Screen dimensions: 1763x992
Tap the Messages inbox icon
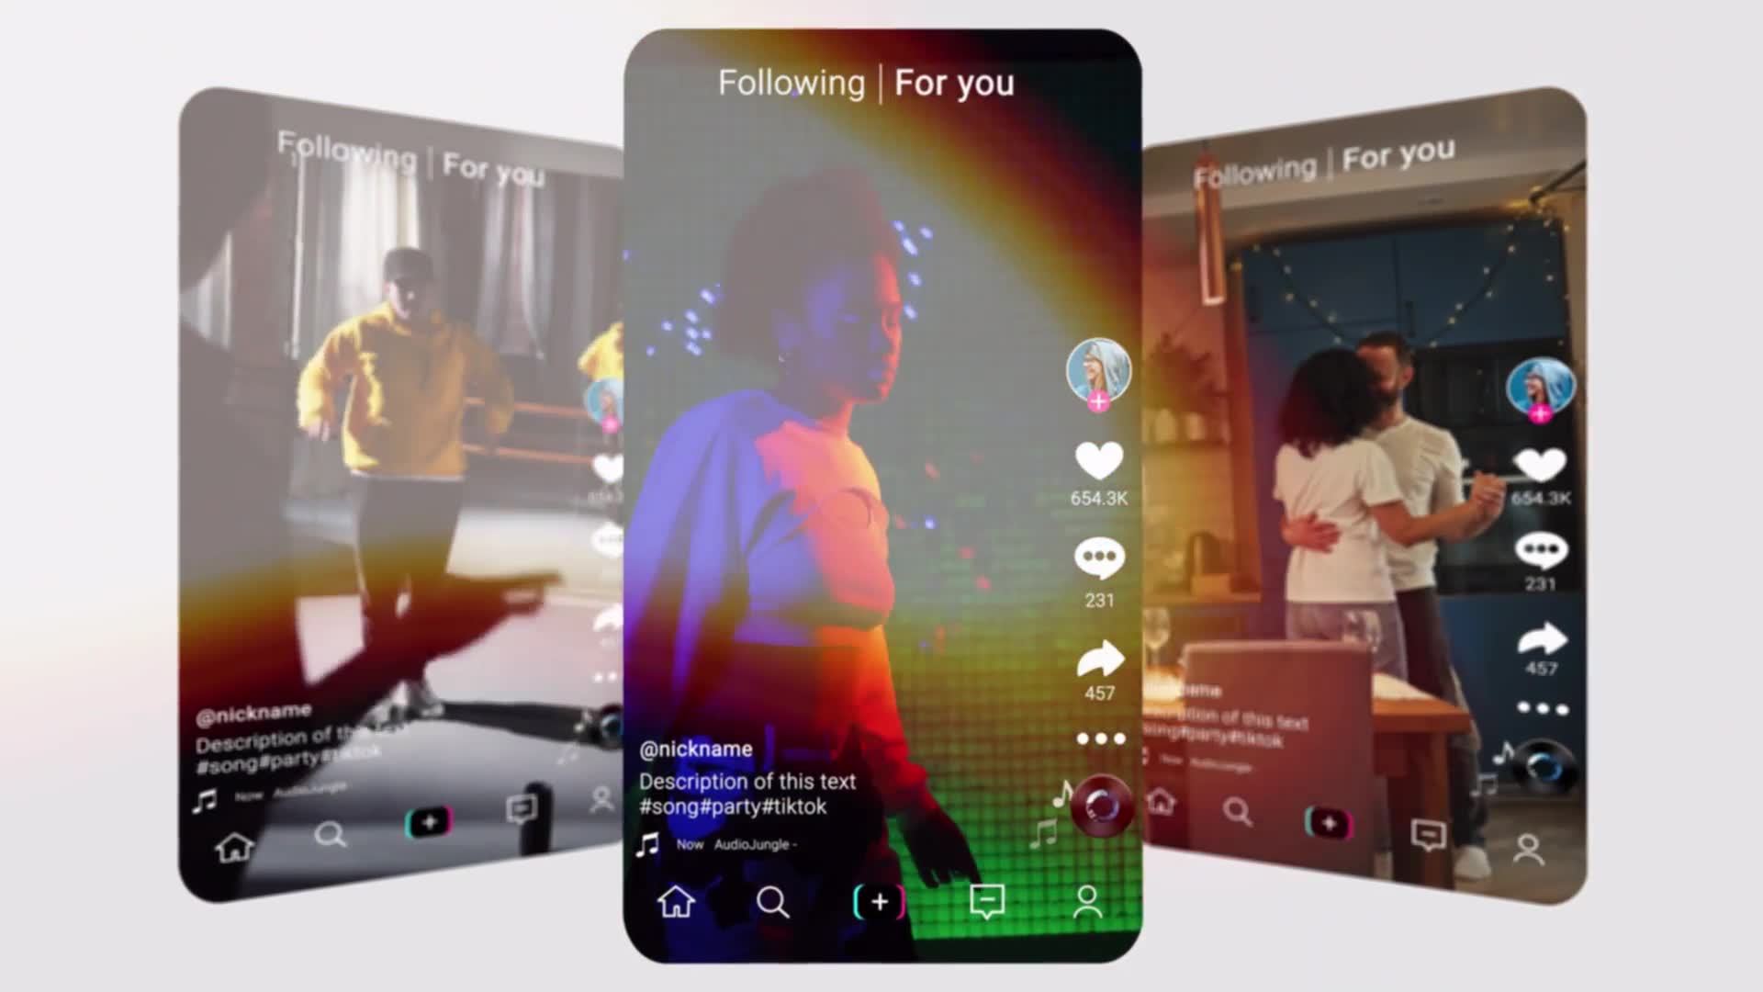[985, 902]
